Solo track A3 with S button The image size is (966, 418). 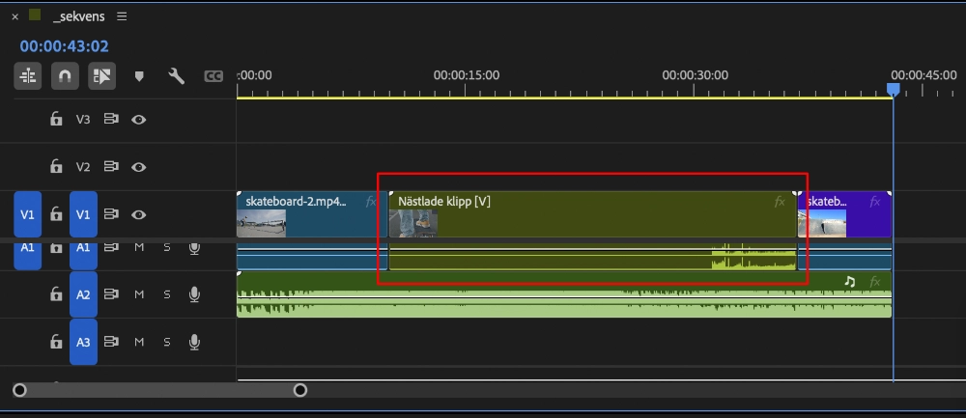tap(166, 342)
